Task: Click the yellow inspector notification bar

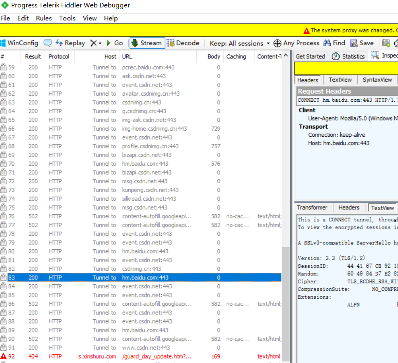Action: (346, 68)
